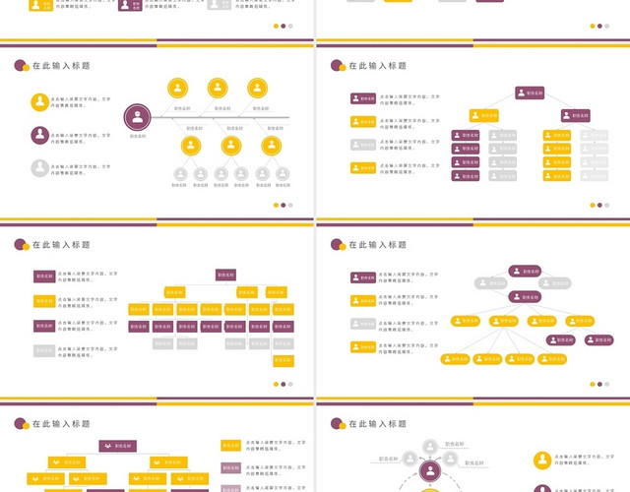Click yellow pager dot on fishbone slide
This screenshot has width=630, height=492.
click(276, 206)
